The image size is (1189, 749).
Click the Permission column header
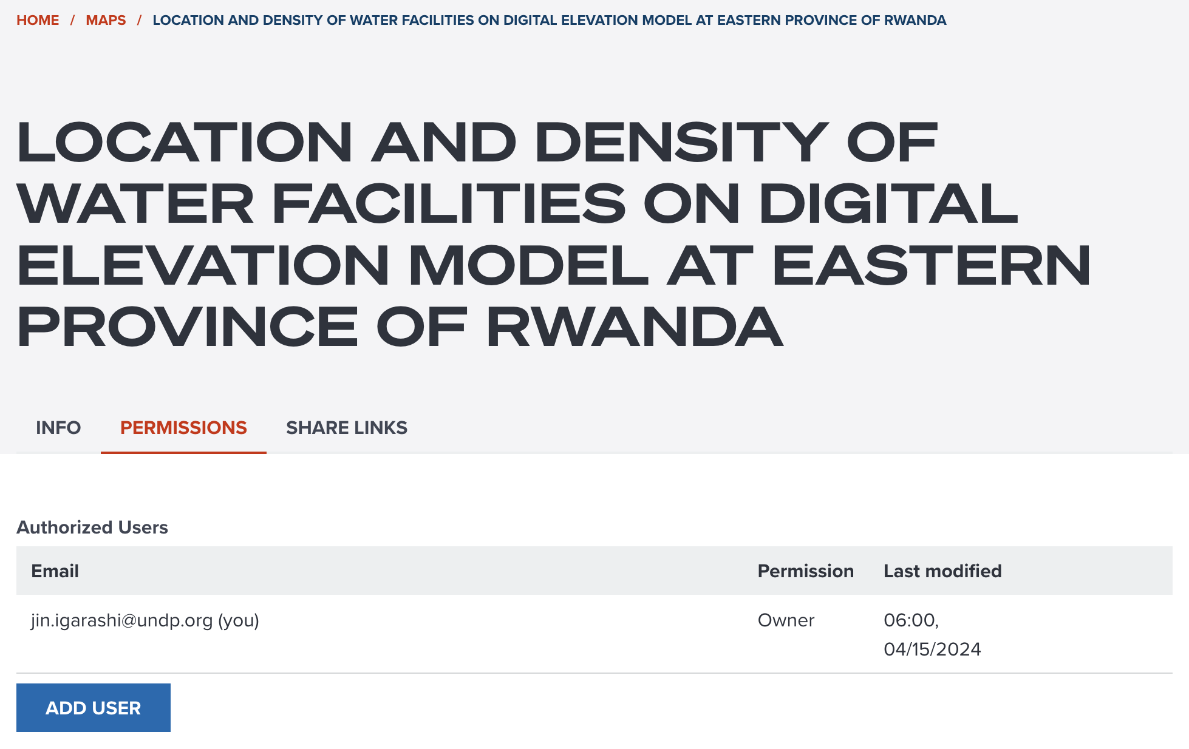click(x=805, y=571)
